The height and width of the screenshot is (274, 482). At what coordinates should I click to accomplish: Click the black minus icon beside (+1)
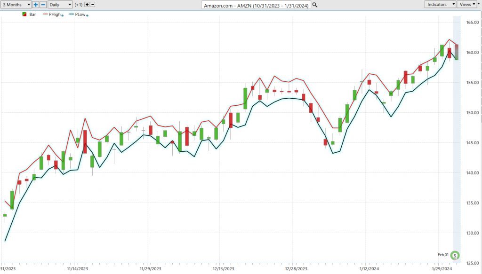(x=93, y=5)
